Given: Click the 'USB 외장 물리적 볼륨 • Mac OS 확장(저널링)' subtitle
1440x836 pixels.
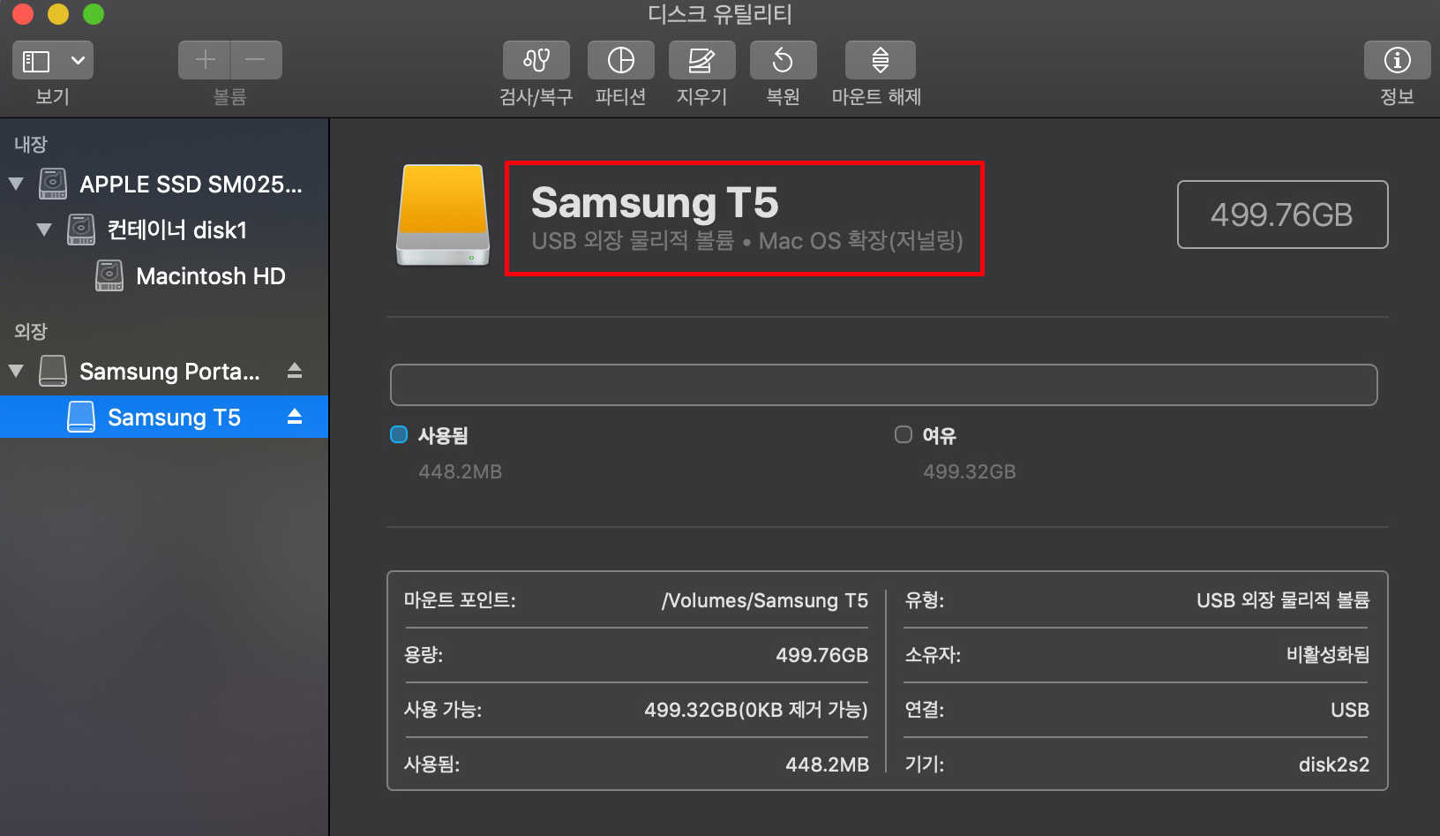Looking at the screenshot, I should pos(747,241).
